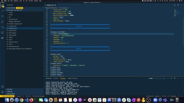Open the Source Control view
This screenshot has width=184, height=103.
pos(3,16)
